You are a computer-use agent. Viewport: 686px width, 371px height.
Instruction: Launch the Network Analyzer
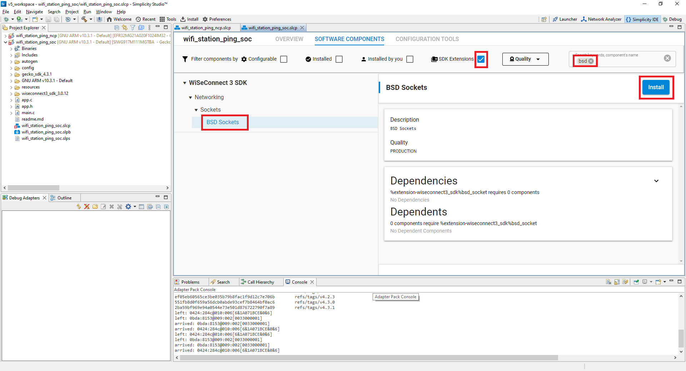click(601, 19)
